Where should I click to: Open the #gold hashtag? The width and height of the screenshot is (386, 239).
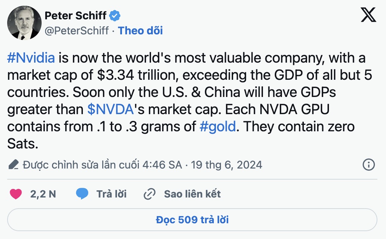click(x=218, y=127)
